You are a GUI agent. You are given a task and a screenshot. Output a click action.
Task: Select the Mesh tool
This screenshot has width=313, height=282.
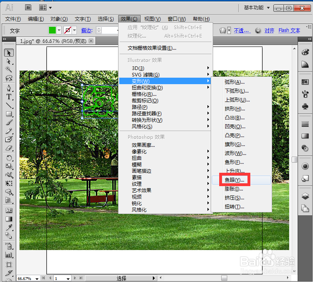click(x=9, y=210)
